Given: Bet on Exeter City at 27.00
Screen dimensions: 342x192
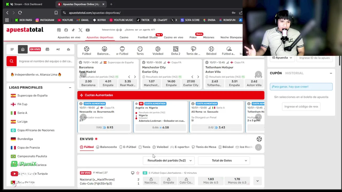Looking at the screenshot, I should click(x=191, y=83).
